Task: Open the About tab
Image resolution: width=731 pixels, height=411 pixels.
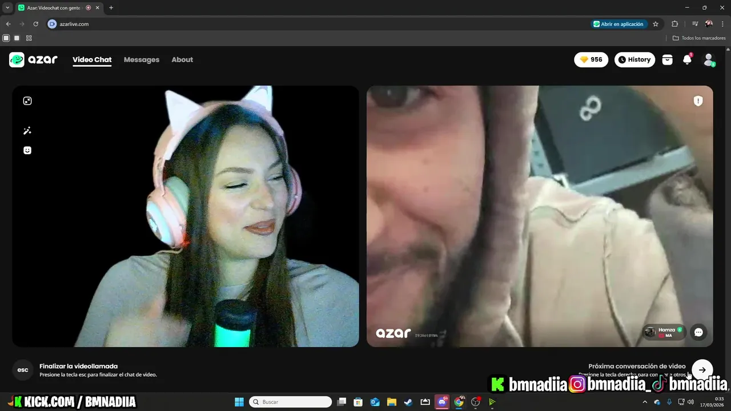Action: [x=182, y=59]
